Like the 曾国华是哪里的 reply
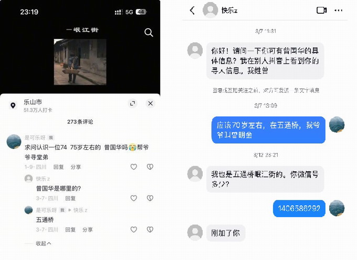 click(x=134, y=198)
